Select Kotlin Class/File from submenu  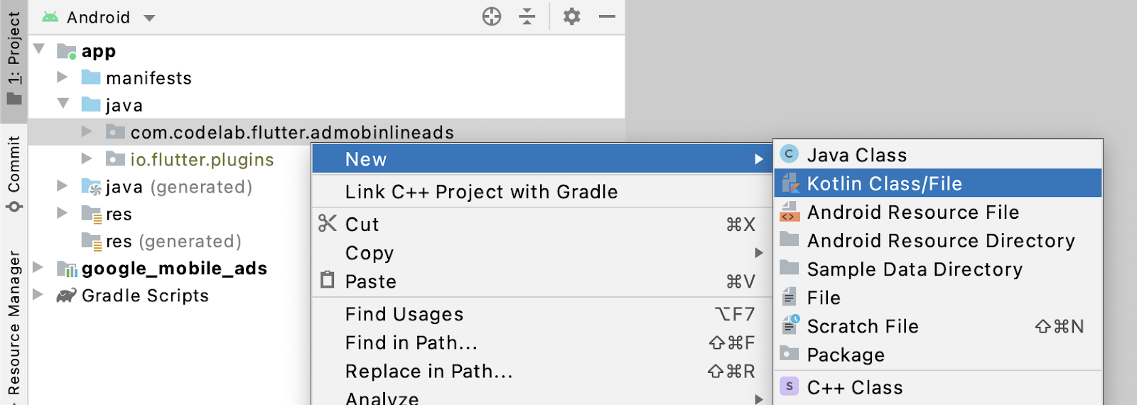[x=884, y=183]
